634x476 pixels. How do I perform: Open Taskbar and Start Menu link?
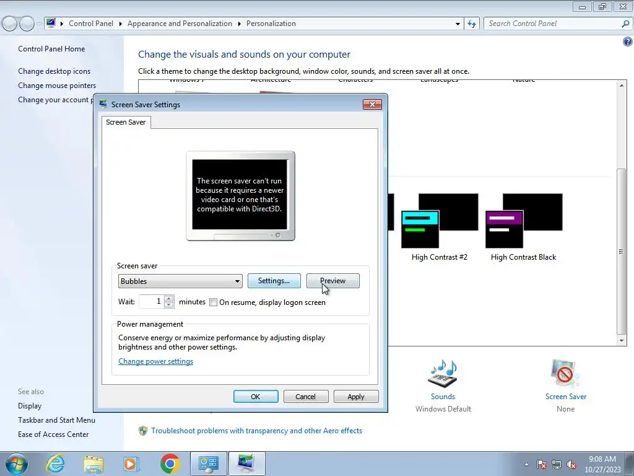pyautogui.click(x=56, y=420)
